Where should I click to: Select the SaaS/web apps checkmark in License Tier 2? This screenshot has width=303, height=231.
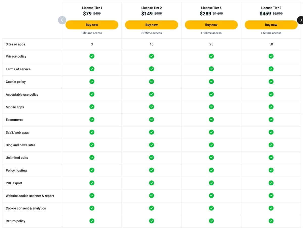(x=151, y=132)
